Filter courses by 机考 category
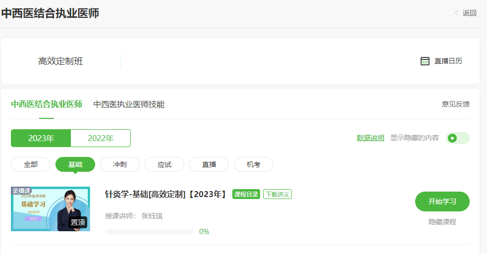 pos(254,164)
